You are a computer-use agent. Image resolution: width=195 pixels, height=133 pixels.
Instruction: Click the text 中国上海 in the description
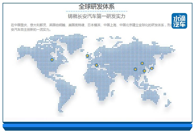(110, 25)
